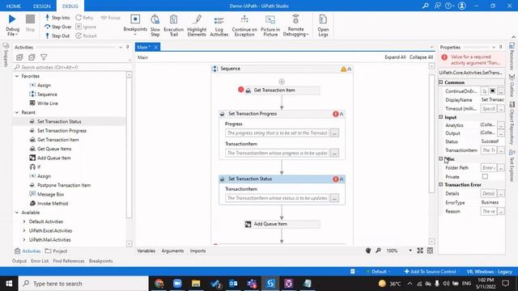Close the Main tab
518x291 pixels.
click(x=156, y=47)
